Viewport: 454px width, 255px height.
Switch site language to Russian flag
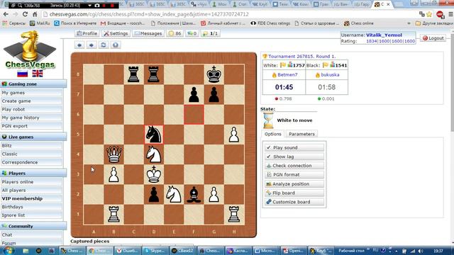pos(22,74)
